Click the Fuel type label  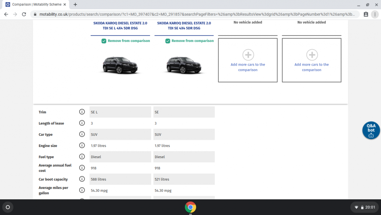click(x=46, y=157)
